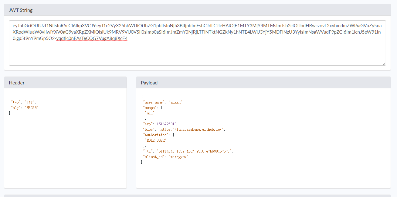Image resolution: width=397 pixels, height=197 pixels.
Task: Click the textarea resize handle corner
Action: [x=384, y=64]
